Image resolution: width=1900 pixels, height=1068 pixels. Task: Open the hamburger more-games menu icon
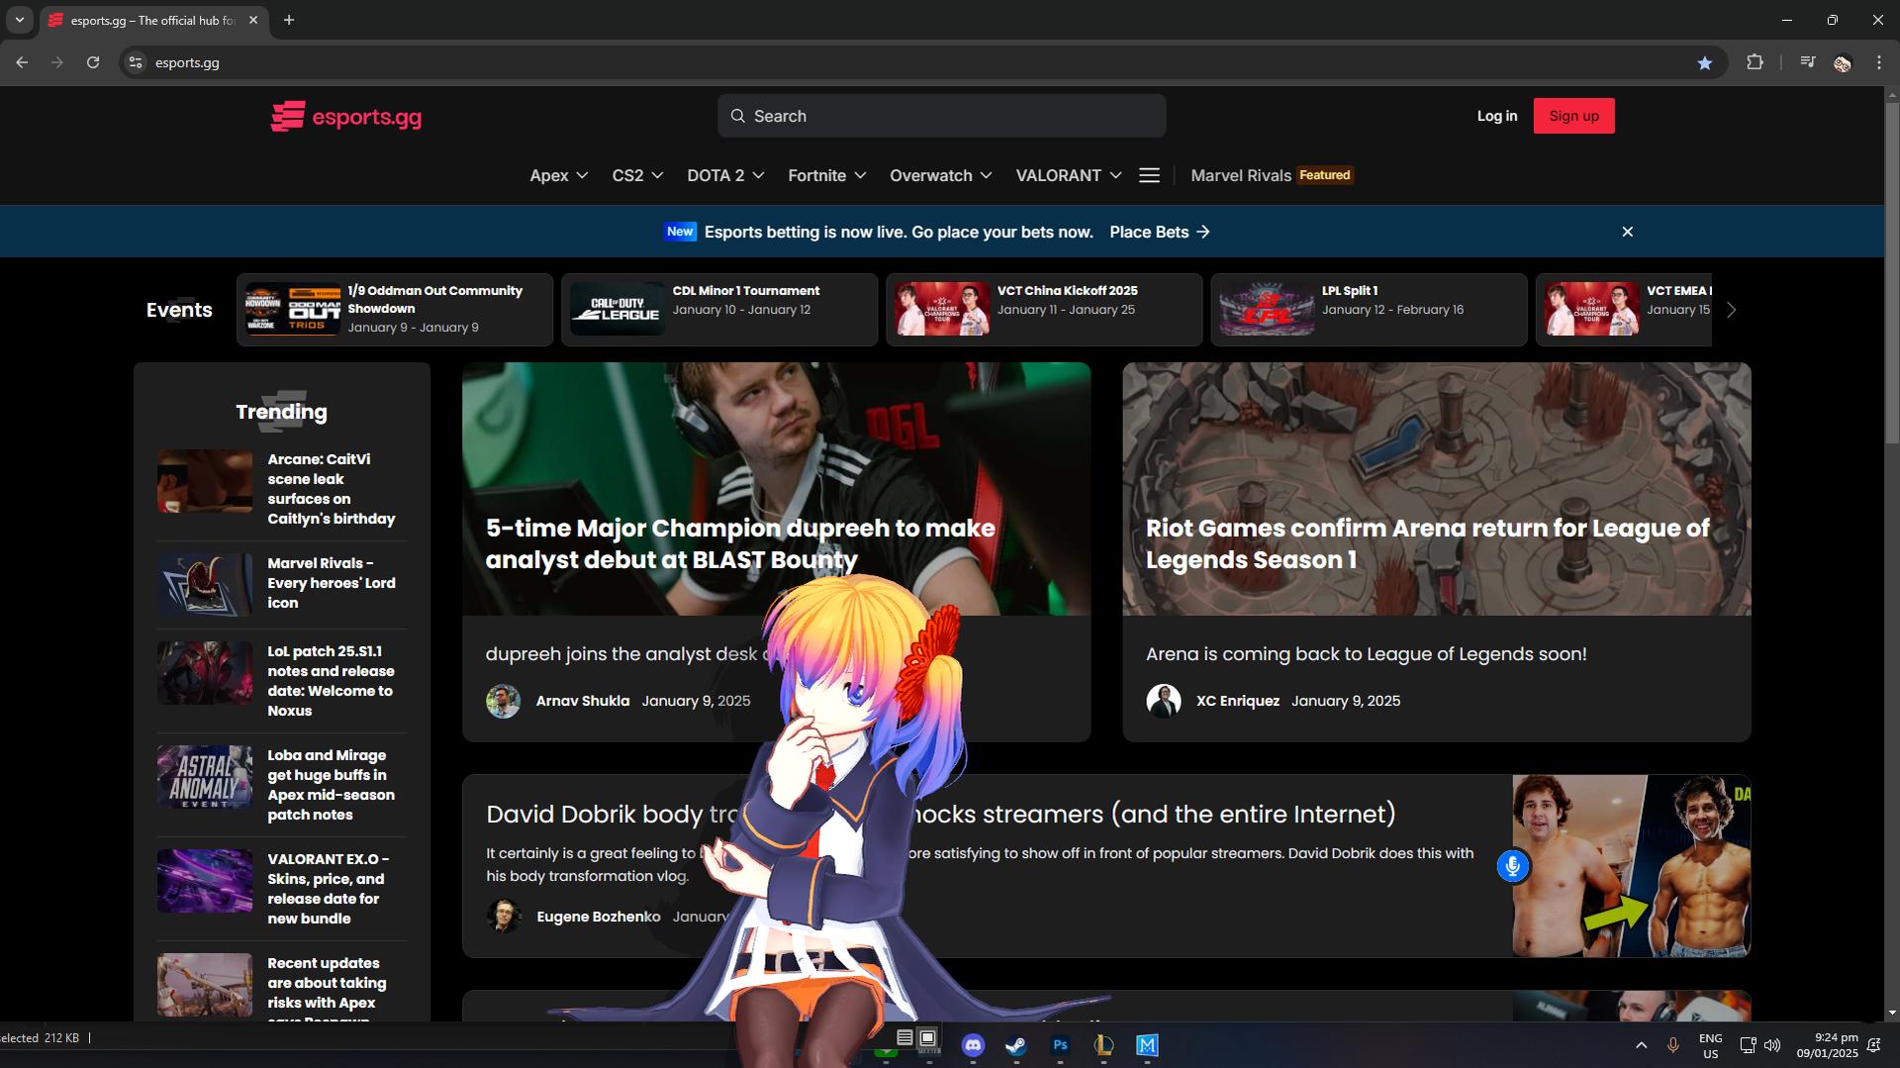point(1149,175)
